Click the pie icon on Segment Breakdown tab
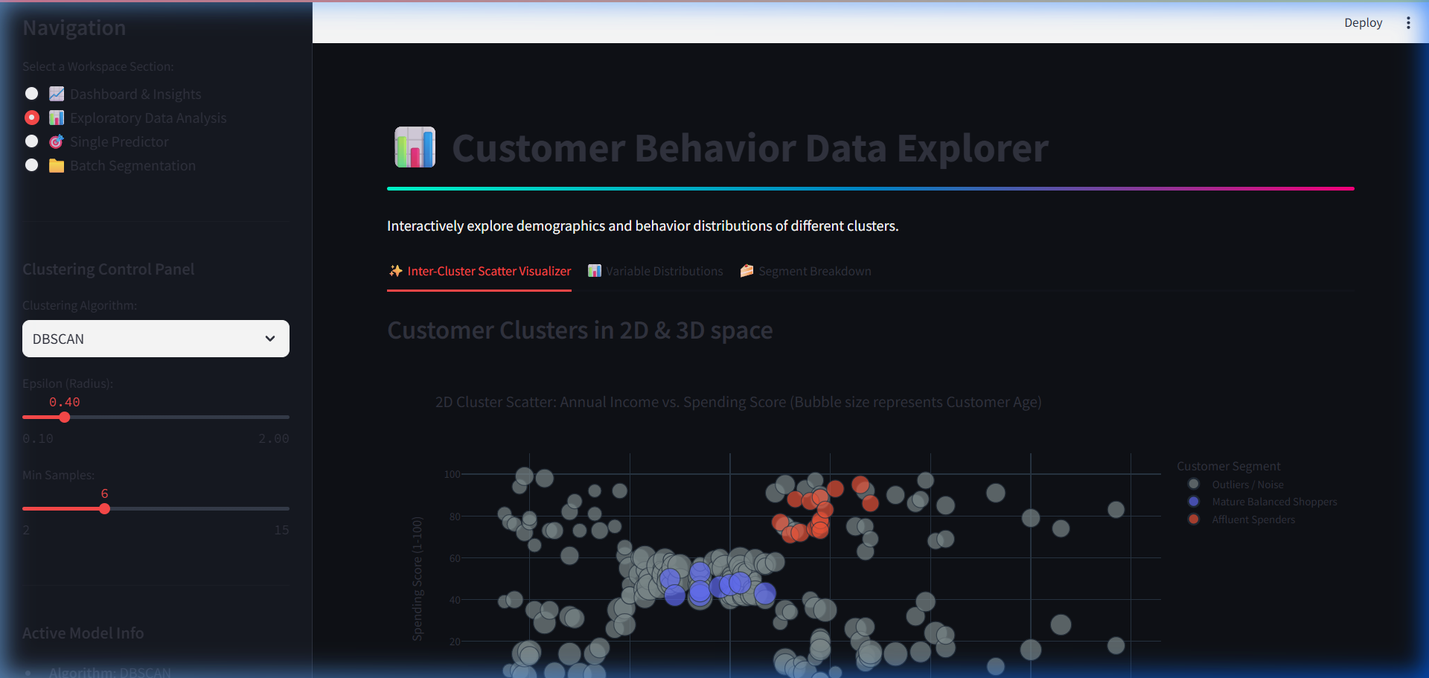 click(x=747, y=271)
